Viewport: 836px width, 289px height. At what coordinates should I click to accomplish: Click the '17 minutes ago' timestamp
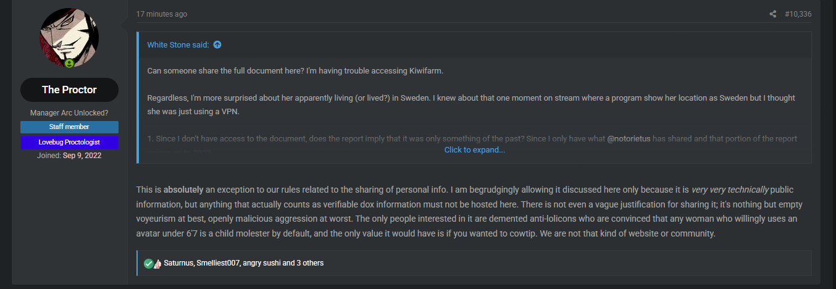click(162, 14)
